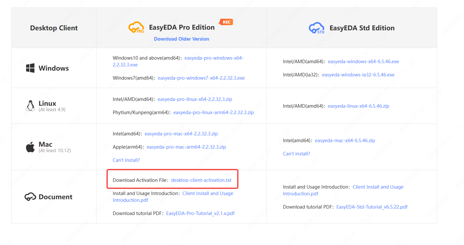The height and width of the screenshot is (245, 464).
Task: Click the Linux penguin icon
Action: [30, 106]
